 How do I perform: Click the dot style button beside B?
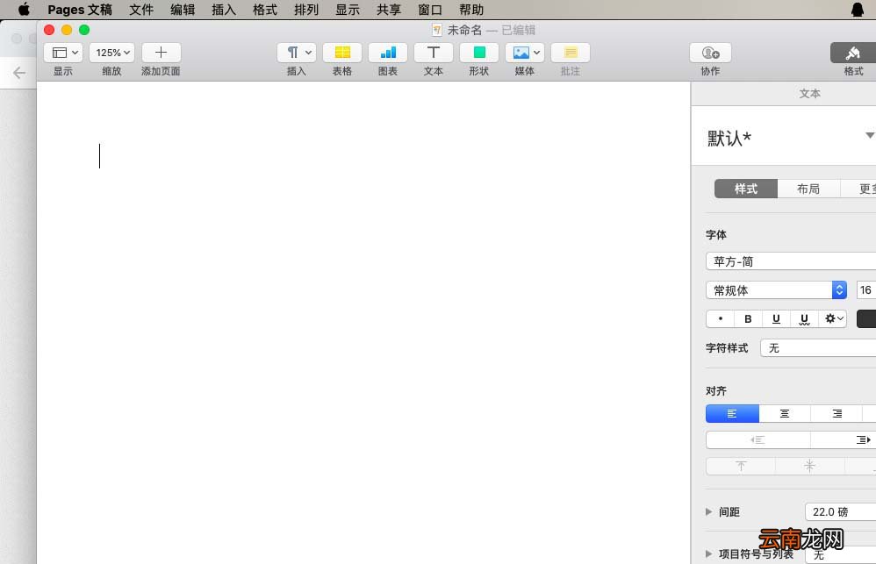[720, 319]
